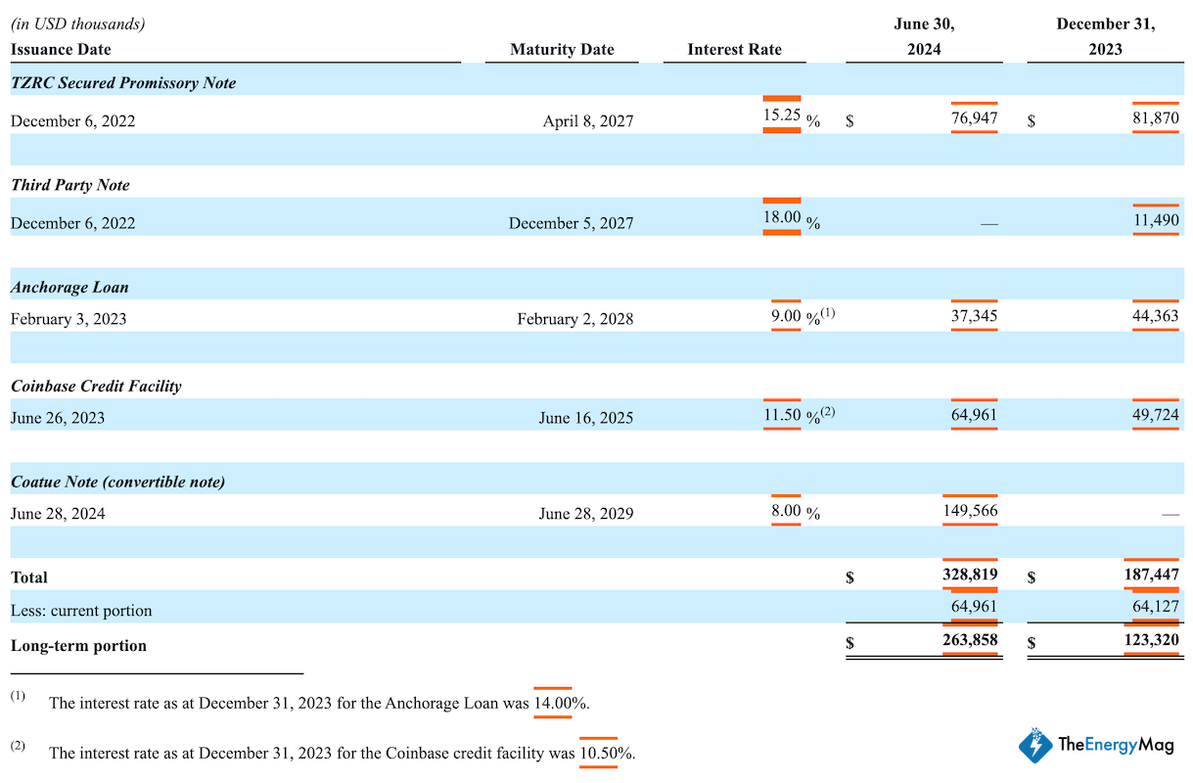Click the TZRC Secured Promissory Note heading
Viewport: 1193px width, 783px height.
pyautogui.click(x=123, y=83)
